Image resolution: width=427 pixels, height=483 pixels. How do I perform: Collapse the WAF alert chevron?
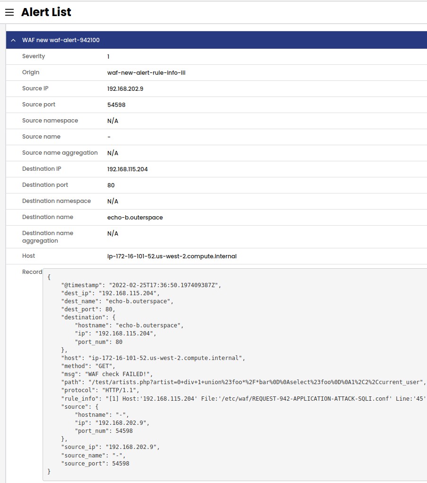13,40
